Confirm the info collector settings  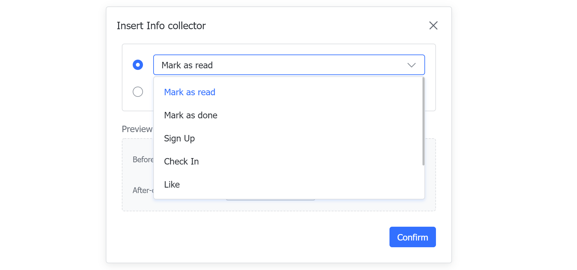pos(412,237)
